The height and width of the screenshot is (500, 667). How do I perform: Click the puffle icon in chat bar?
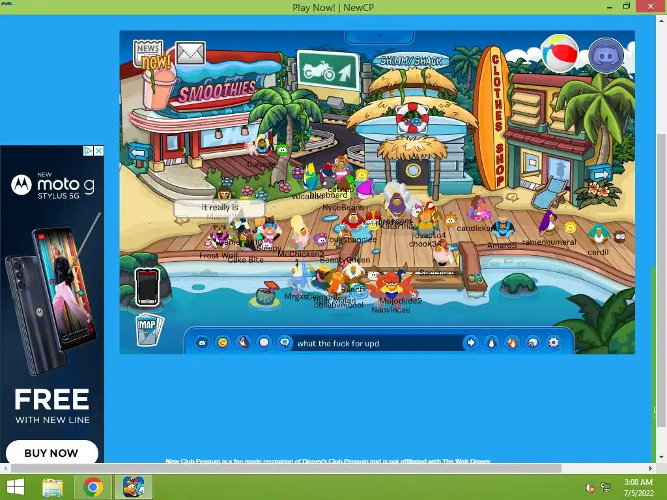pos(202,342)
